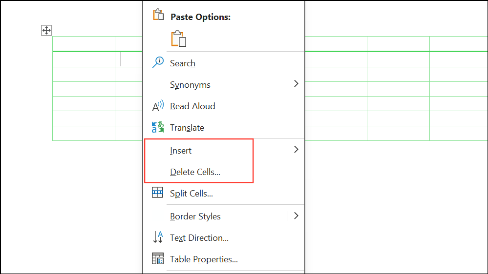Image resolution: width=488 pixels, height=274 pixels.
Task: Click the Text Direction arrows icon
Action: pyautogui.click(x=158, y=237)
